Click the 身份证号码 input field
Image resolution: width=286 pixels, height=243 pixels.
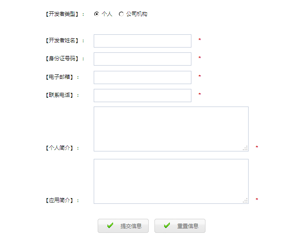143,59
